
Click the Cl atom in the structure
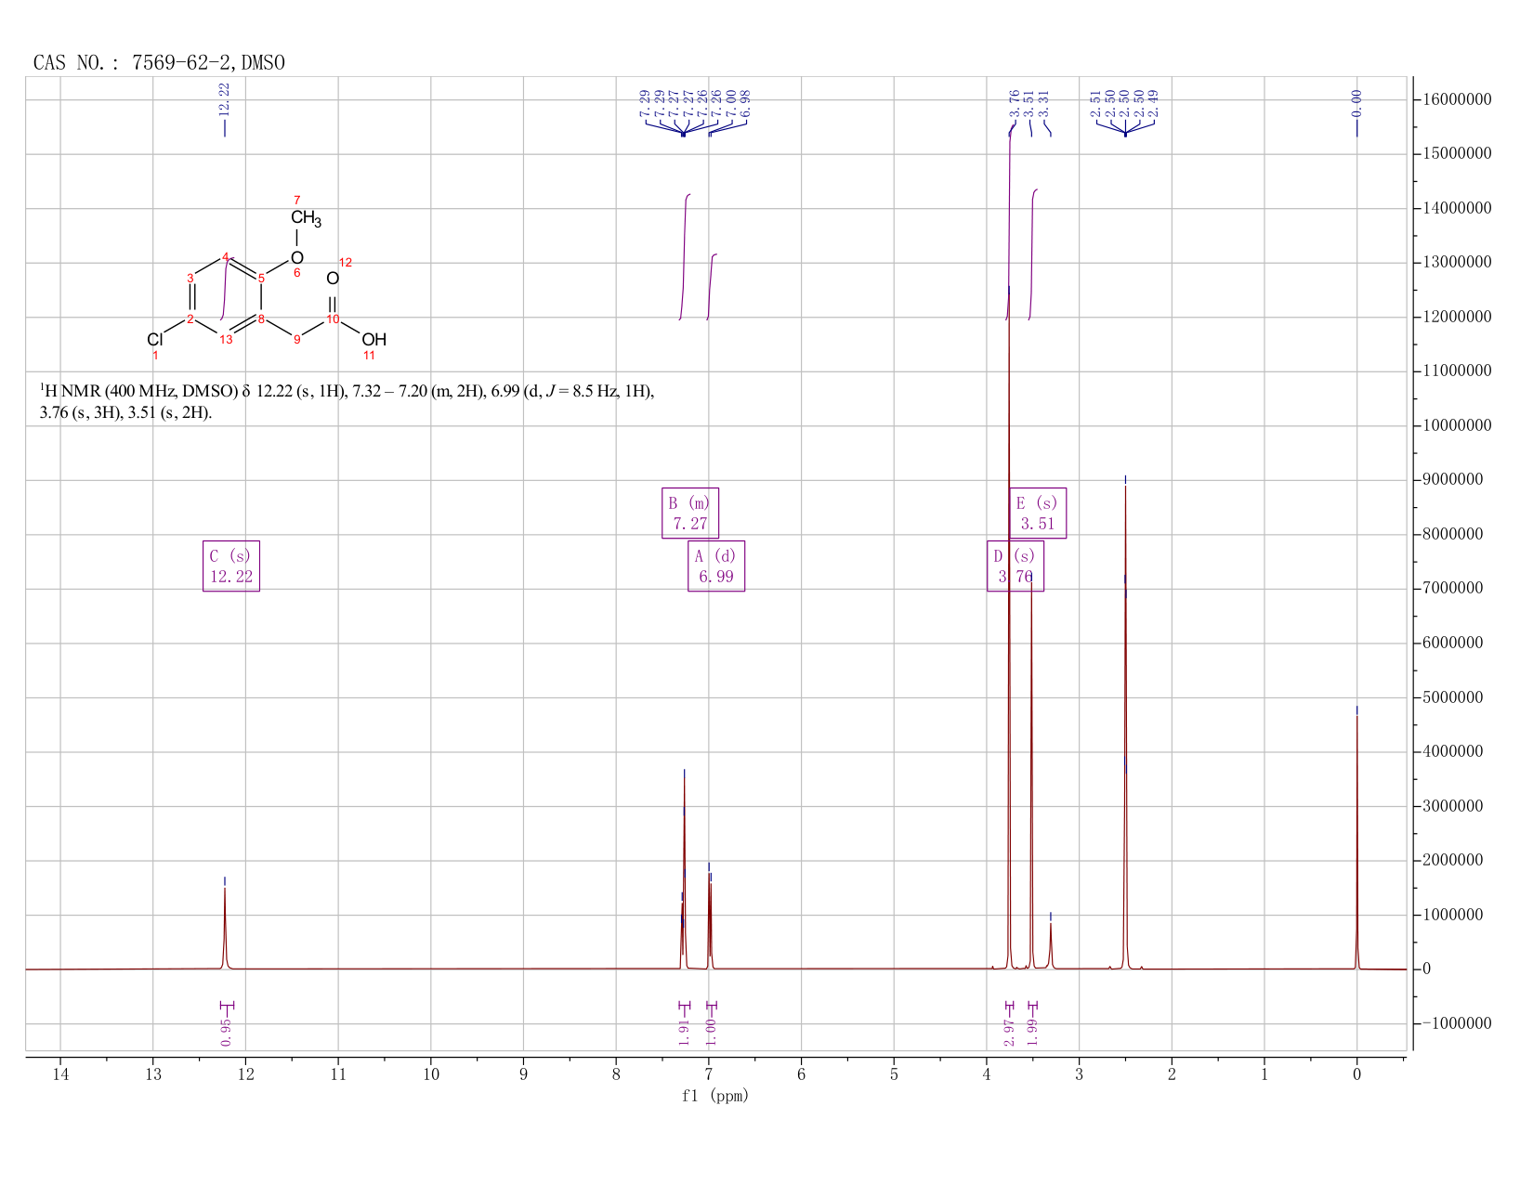click(x=155, y=340)
